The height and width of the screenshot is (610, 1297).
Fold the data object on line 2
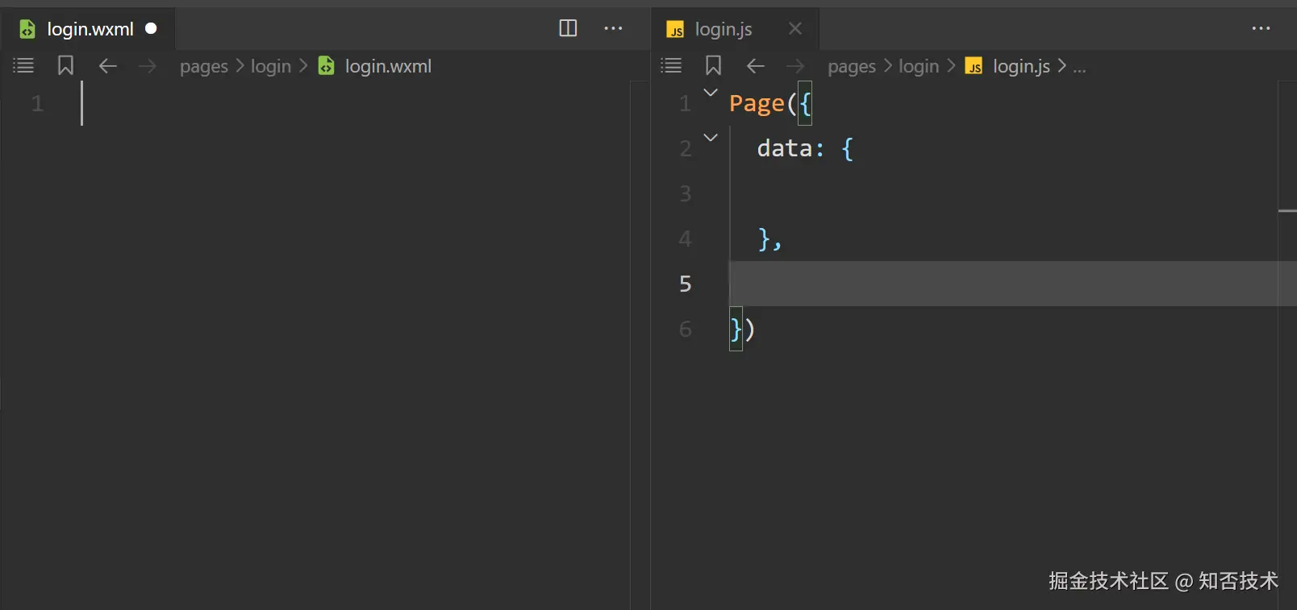click(711, 138)
